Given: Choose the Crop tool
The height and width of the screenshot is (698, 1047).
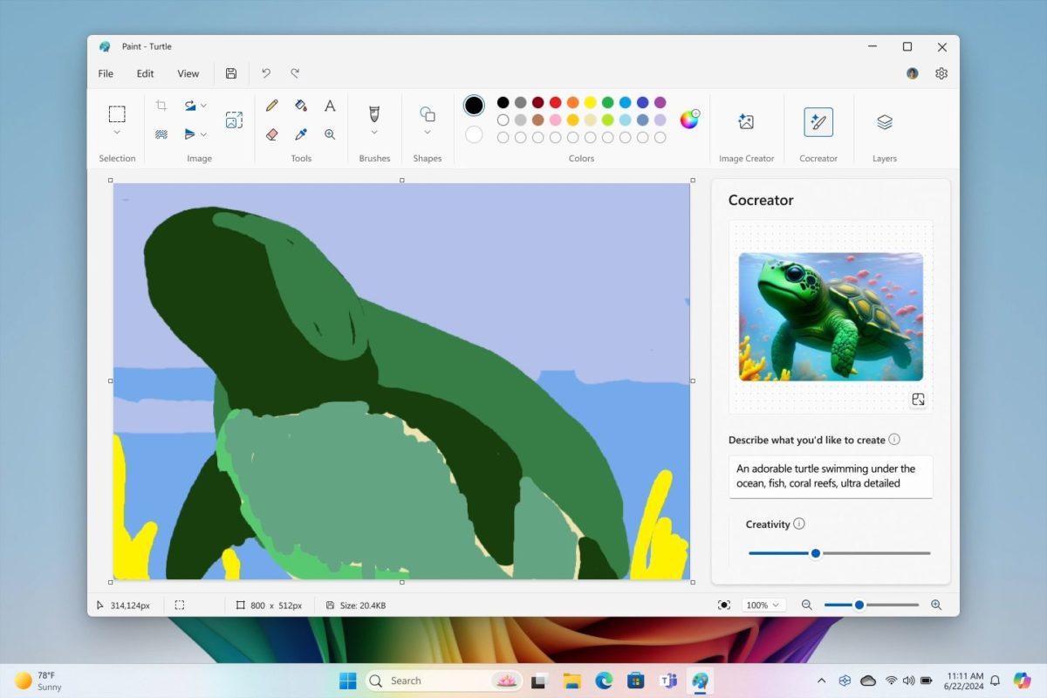Looking at the screenshot, I should pos(161,106).
